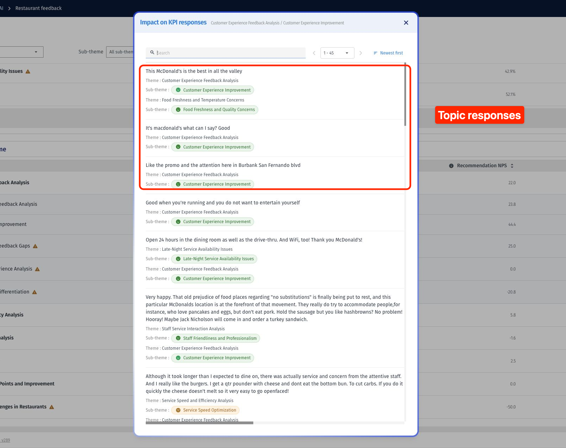Click the dialog's horizontal scrollbar
The image size is (566, 448).
coord(200,423)
